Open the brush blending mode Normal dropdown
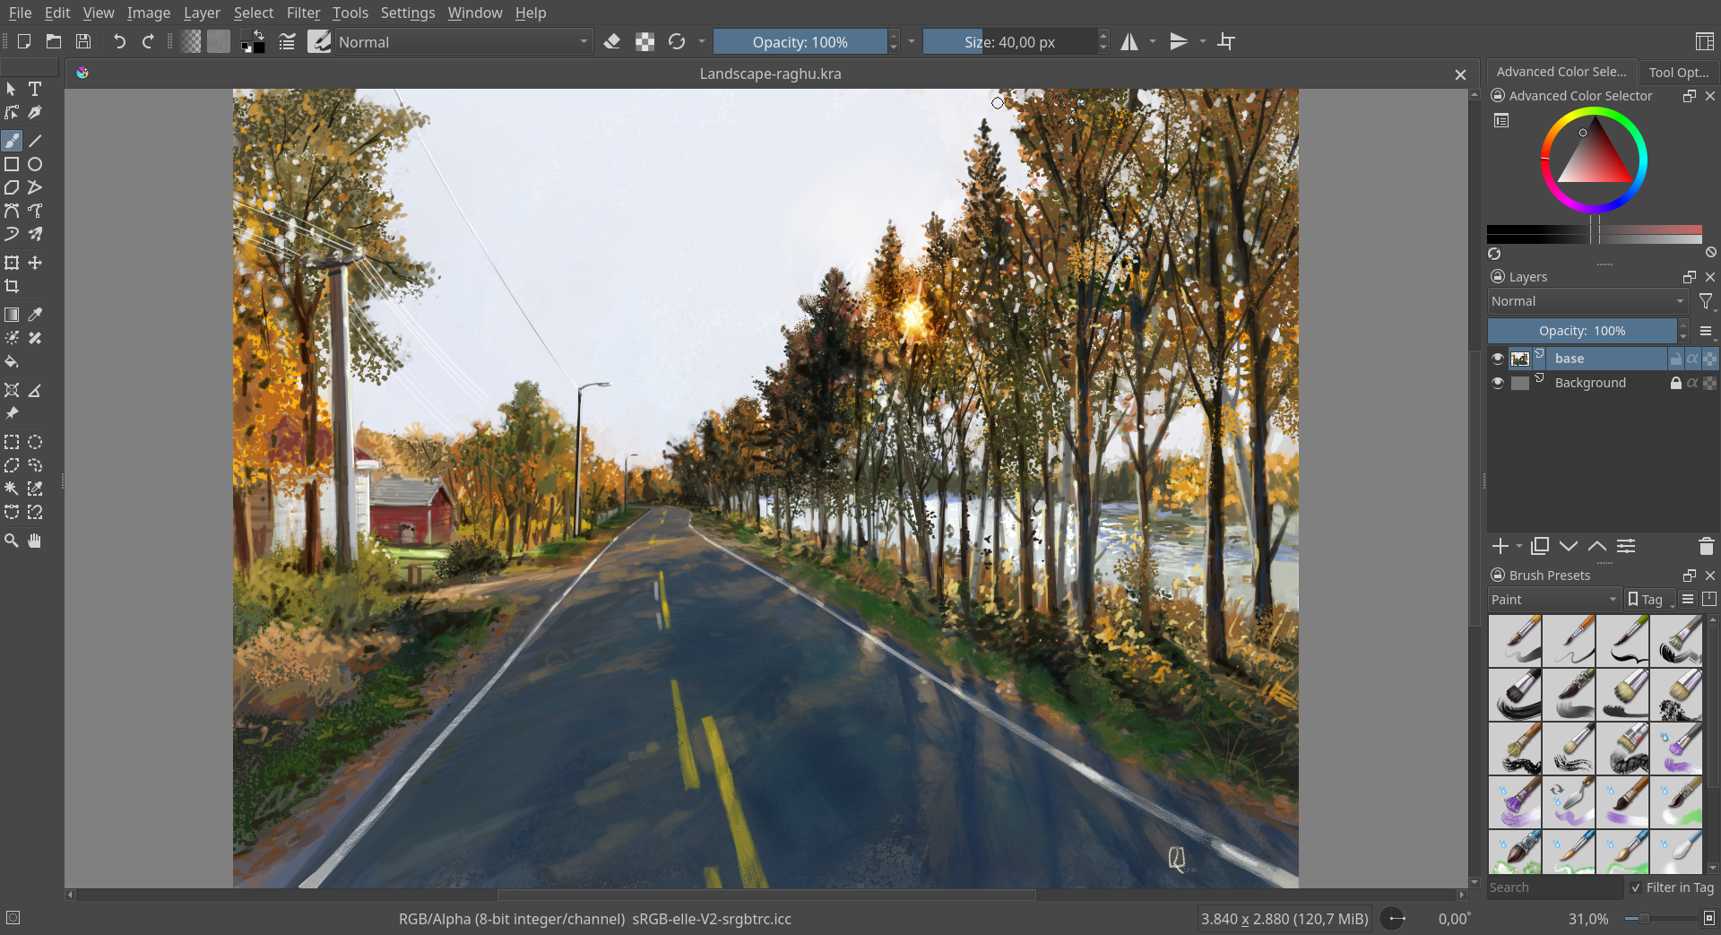The height and width of the screenshot is (935, 1721). pyautogui.click(x=463, y=42)
